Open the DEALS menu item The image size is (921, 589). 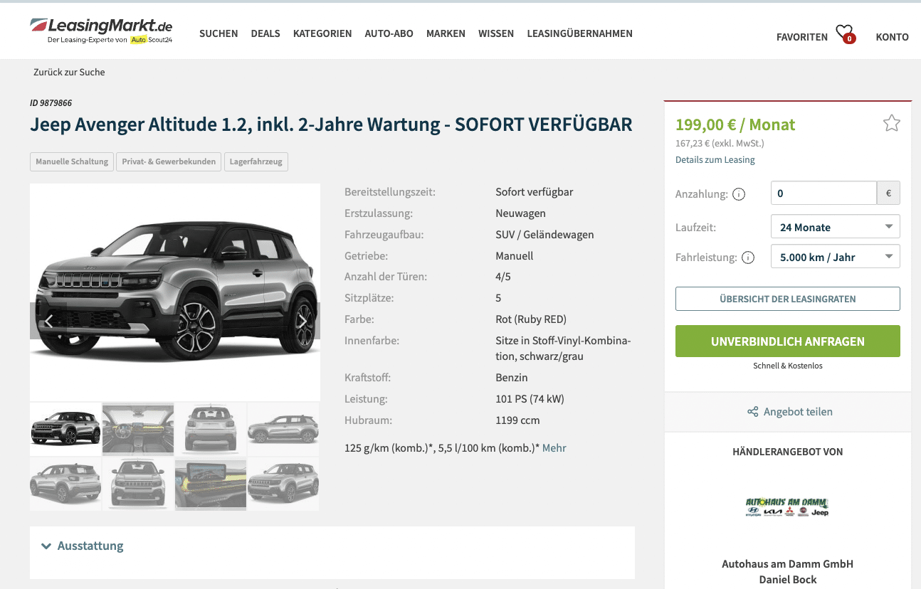coord(265,33)
